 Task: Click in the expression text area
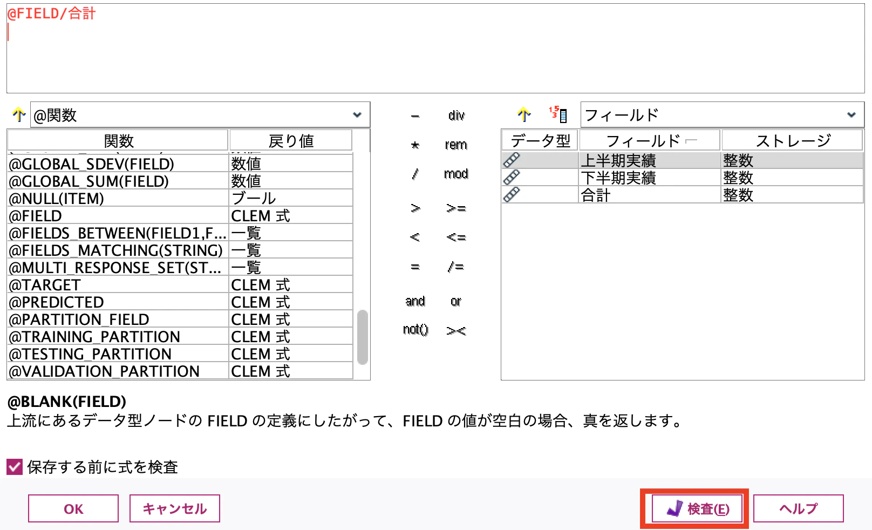coord(435,49)
